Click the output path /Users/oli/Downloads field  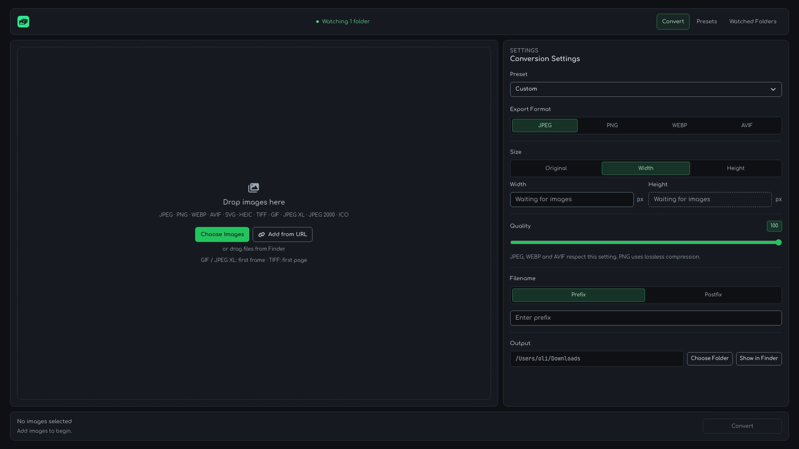click(x=597, y=359)
